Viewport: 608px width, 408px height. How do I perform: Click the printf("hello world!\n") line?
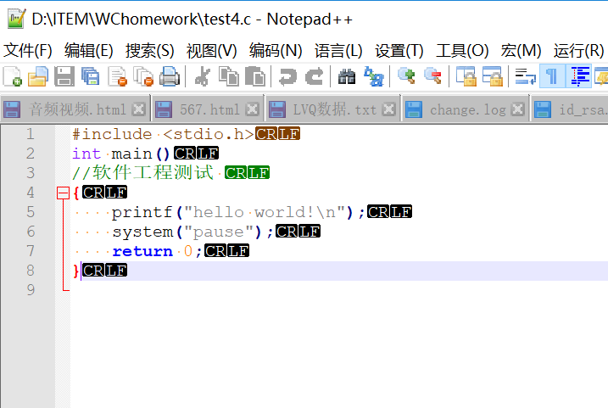coord(238,212)
